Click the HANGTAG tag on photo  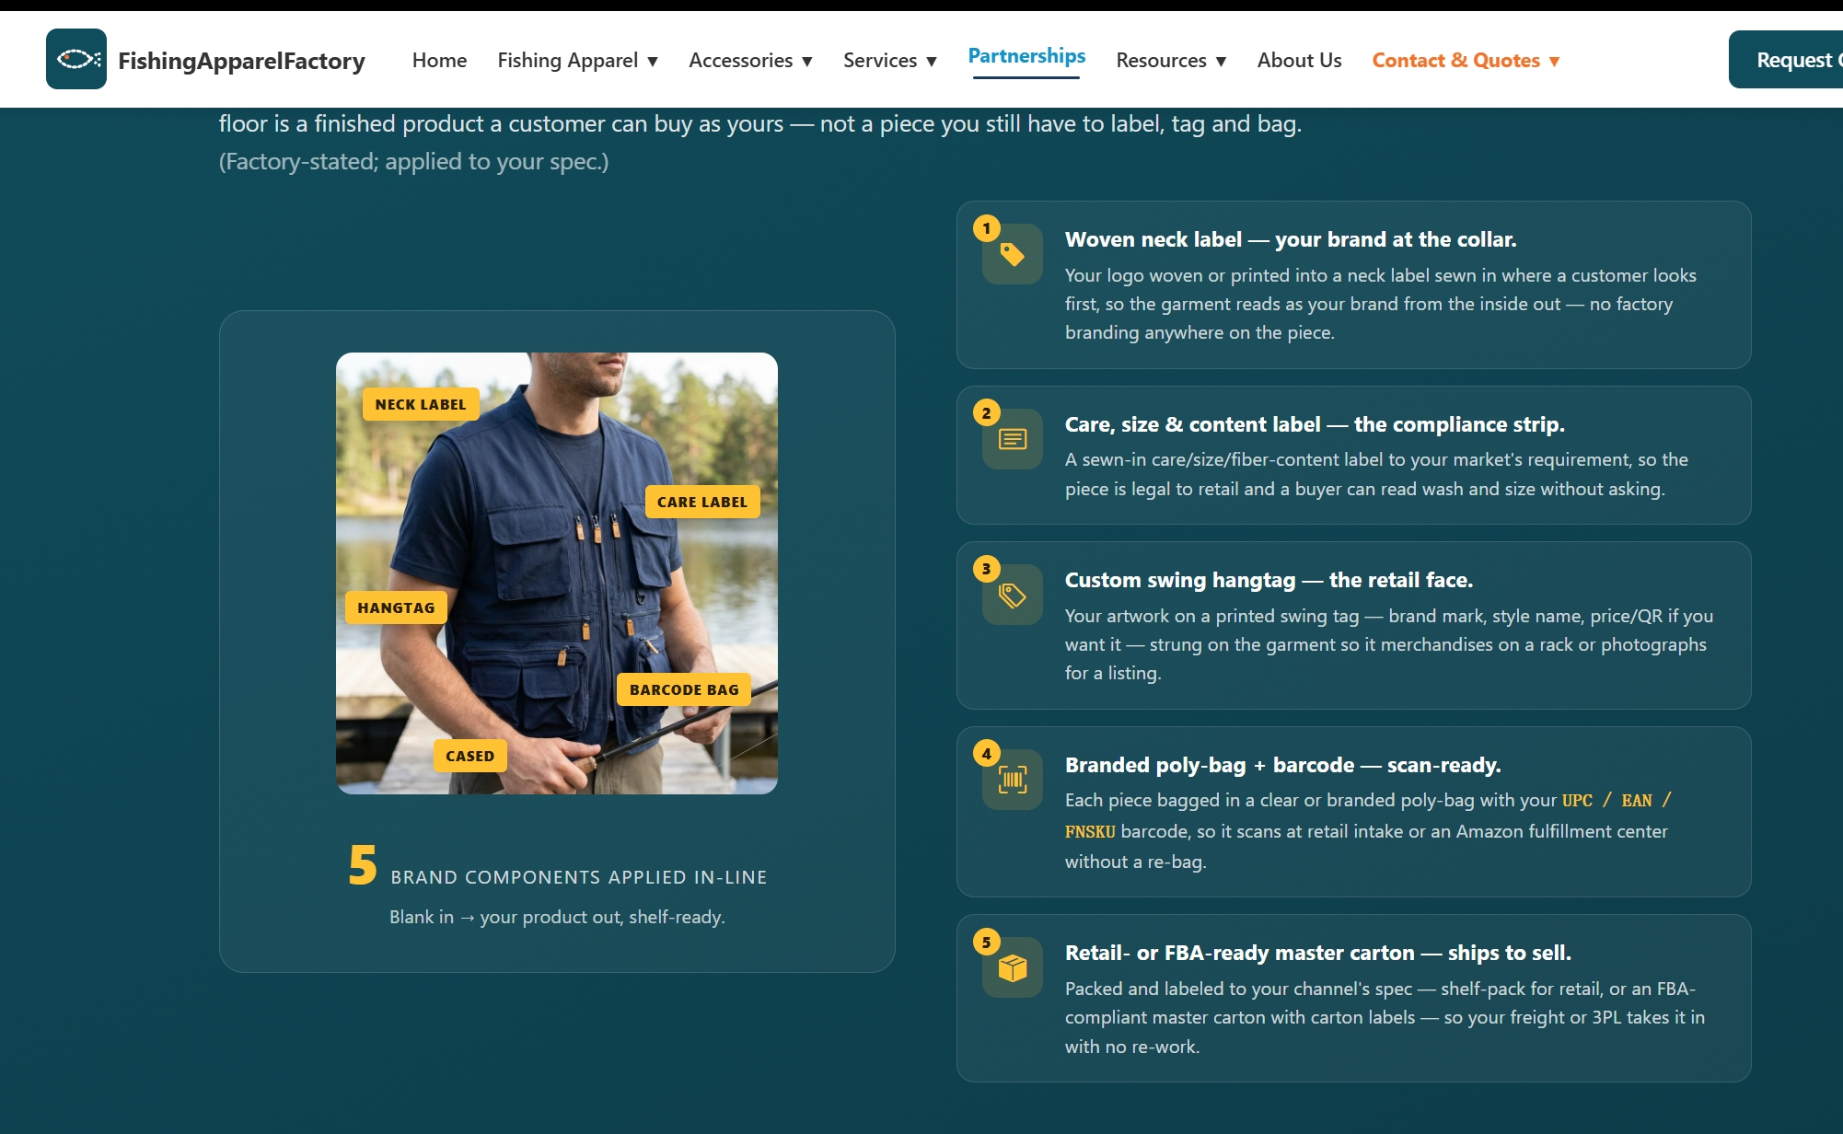click(396, 607)
